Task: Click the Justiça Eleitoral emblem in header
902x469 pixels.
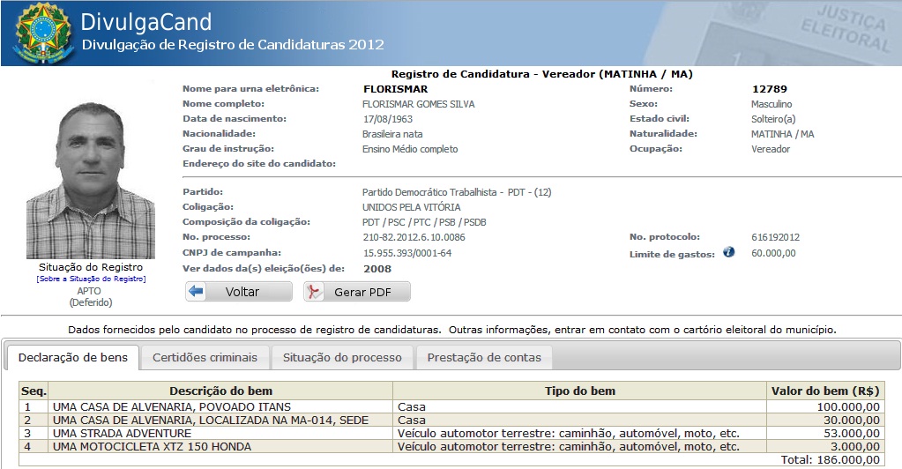Action: [840, 33]
